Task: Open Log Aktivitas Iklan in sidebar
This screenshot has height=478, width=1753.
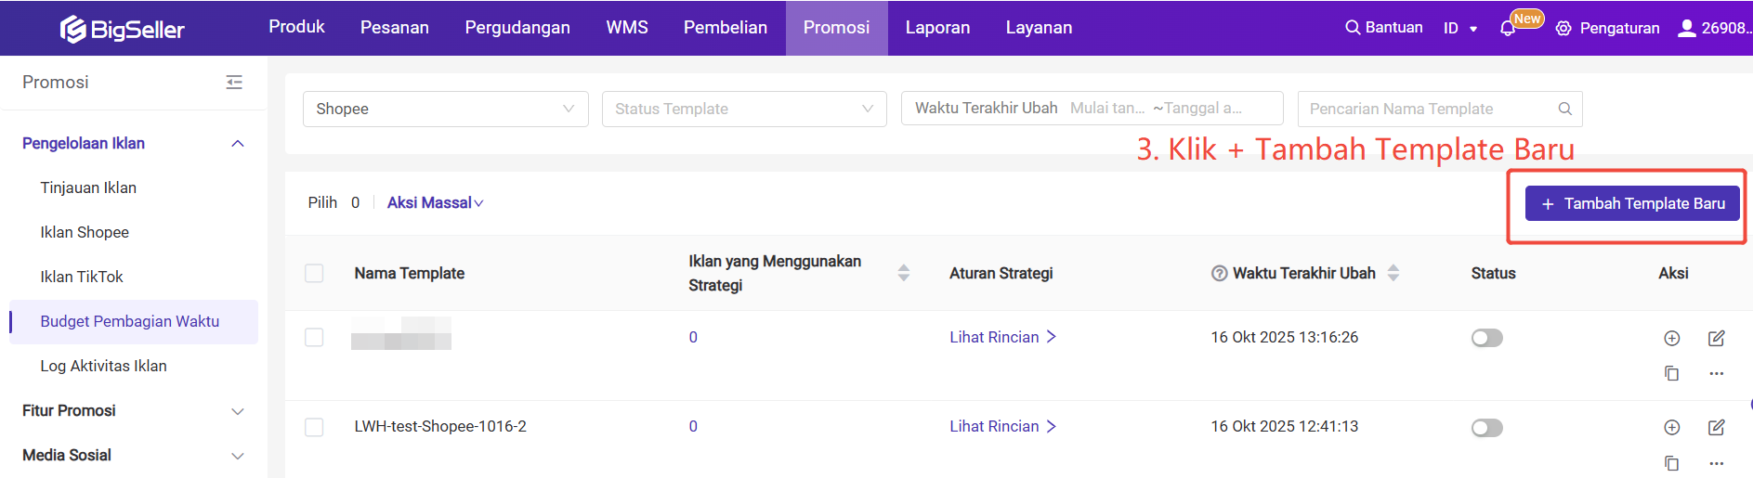Action: click(x=103, y=366)
